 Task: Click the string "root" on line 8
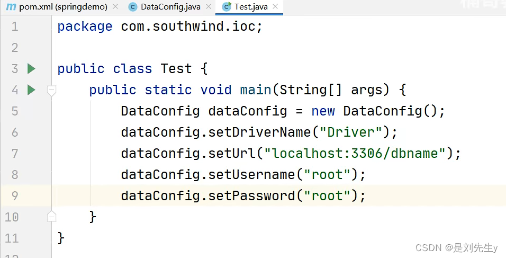tap(327, 175)
